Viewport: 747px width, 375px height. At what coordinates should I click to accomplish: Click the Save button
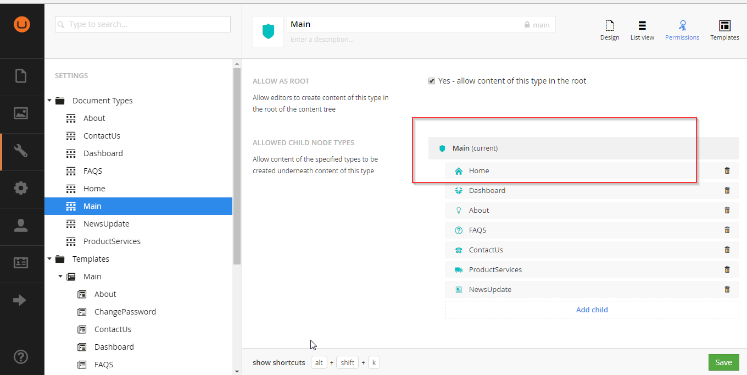(723, 362)
